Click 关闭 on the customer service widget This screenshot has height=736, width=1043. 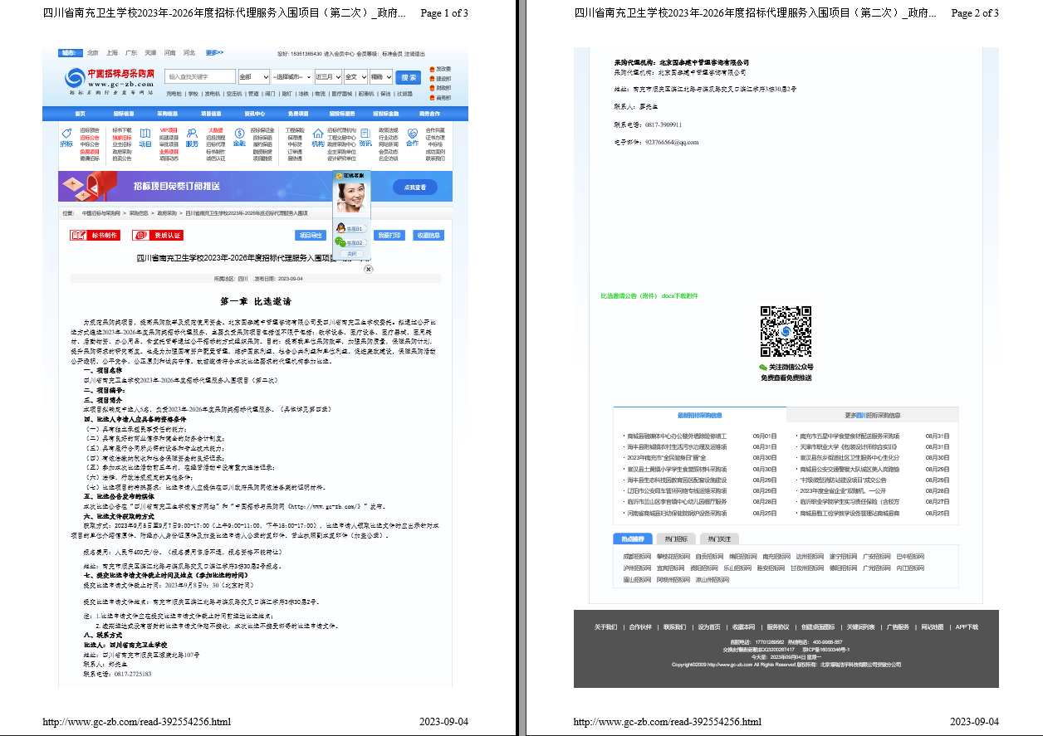click(x=352, y=254)
